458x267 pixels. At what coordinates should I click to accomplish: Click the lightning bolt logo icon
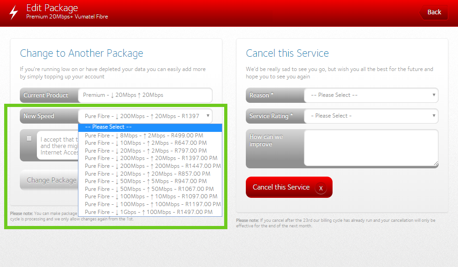(x=13, y=12)
